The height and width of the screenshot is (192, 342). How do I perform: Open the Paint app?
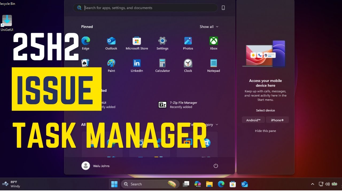tap(111, 66)
